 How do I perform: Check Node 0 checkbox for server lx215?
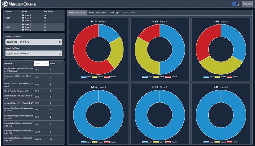[23, 15]
